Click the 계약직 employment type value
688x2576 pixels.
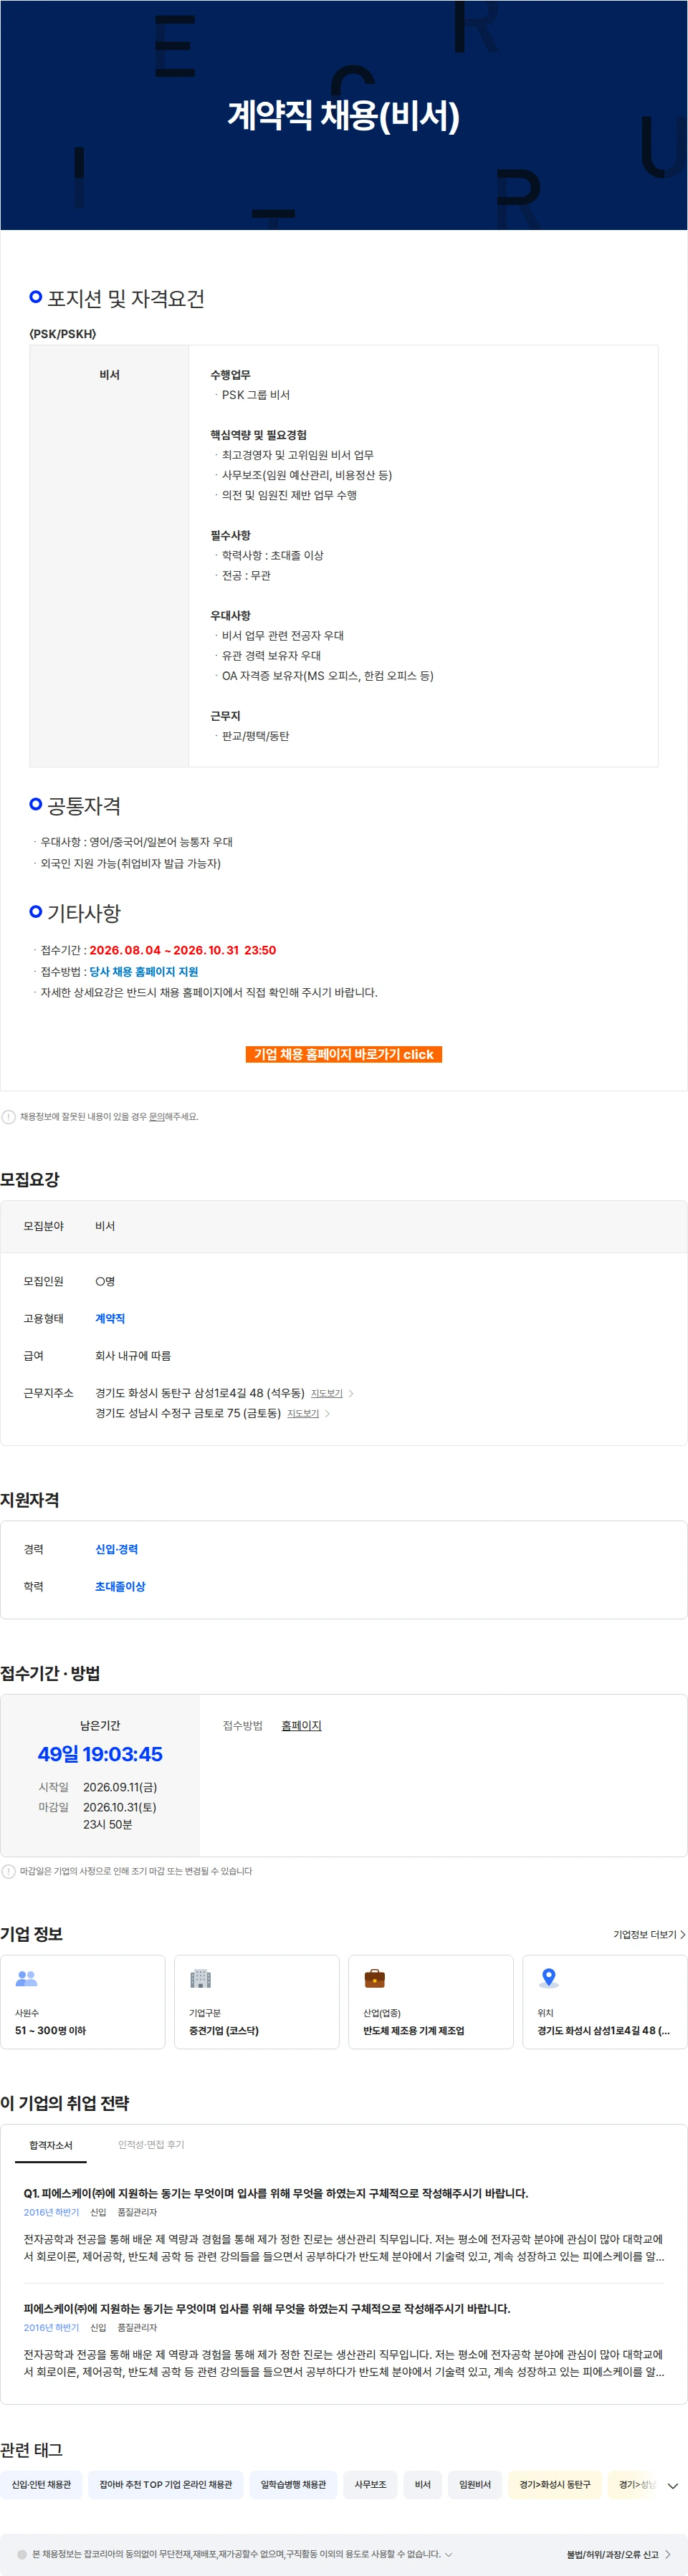[x=110, y=1318]
